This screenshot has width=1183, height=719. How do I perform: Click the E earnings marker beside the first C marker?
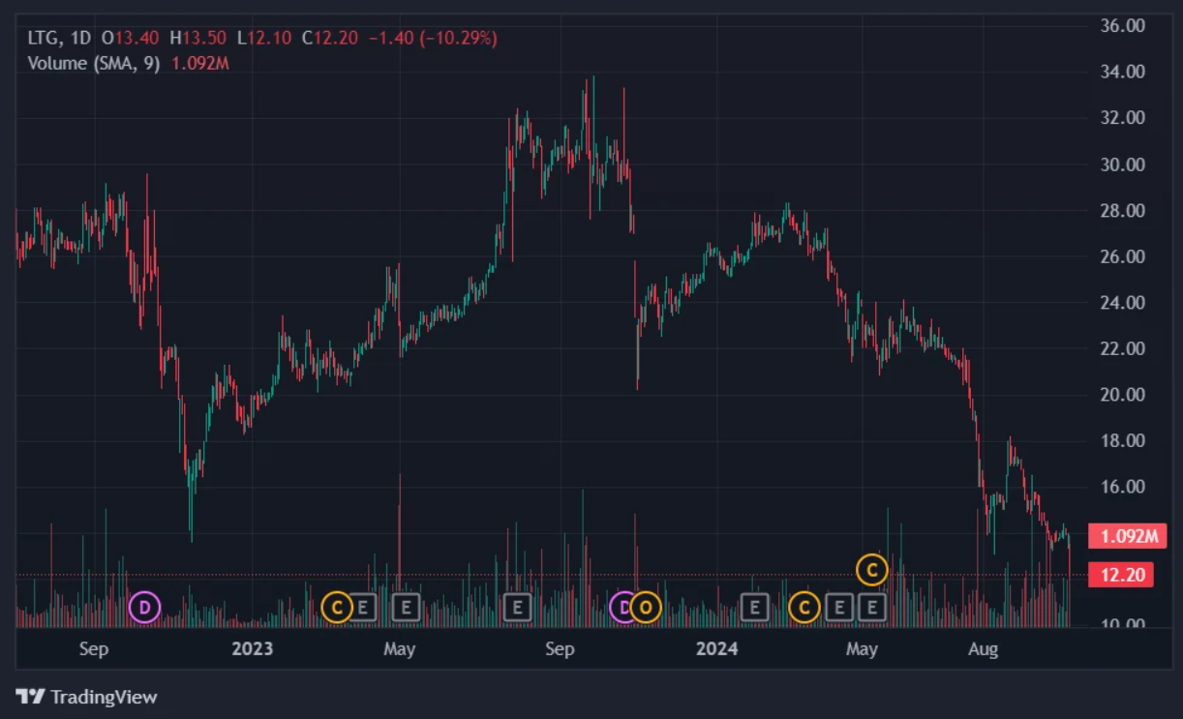pyautogui.click(x=363, y=608)
